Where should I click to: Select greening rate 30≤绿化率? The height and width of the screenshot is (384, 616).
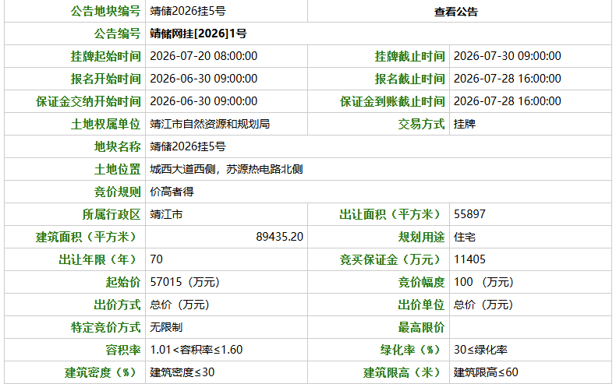[480, 350]
